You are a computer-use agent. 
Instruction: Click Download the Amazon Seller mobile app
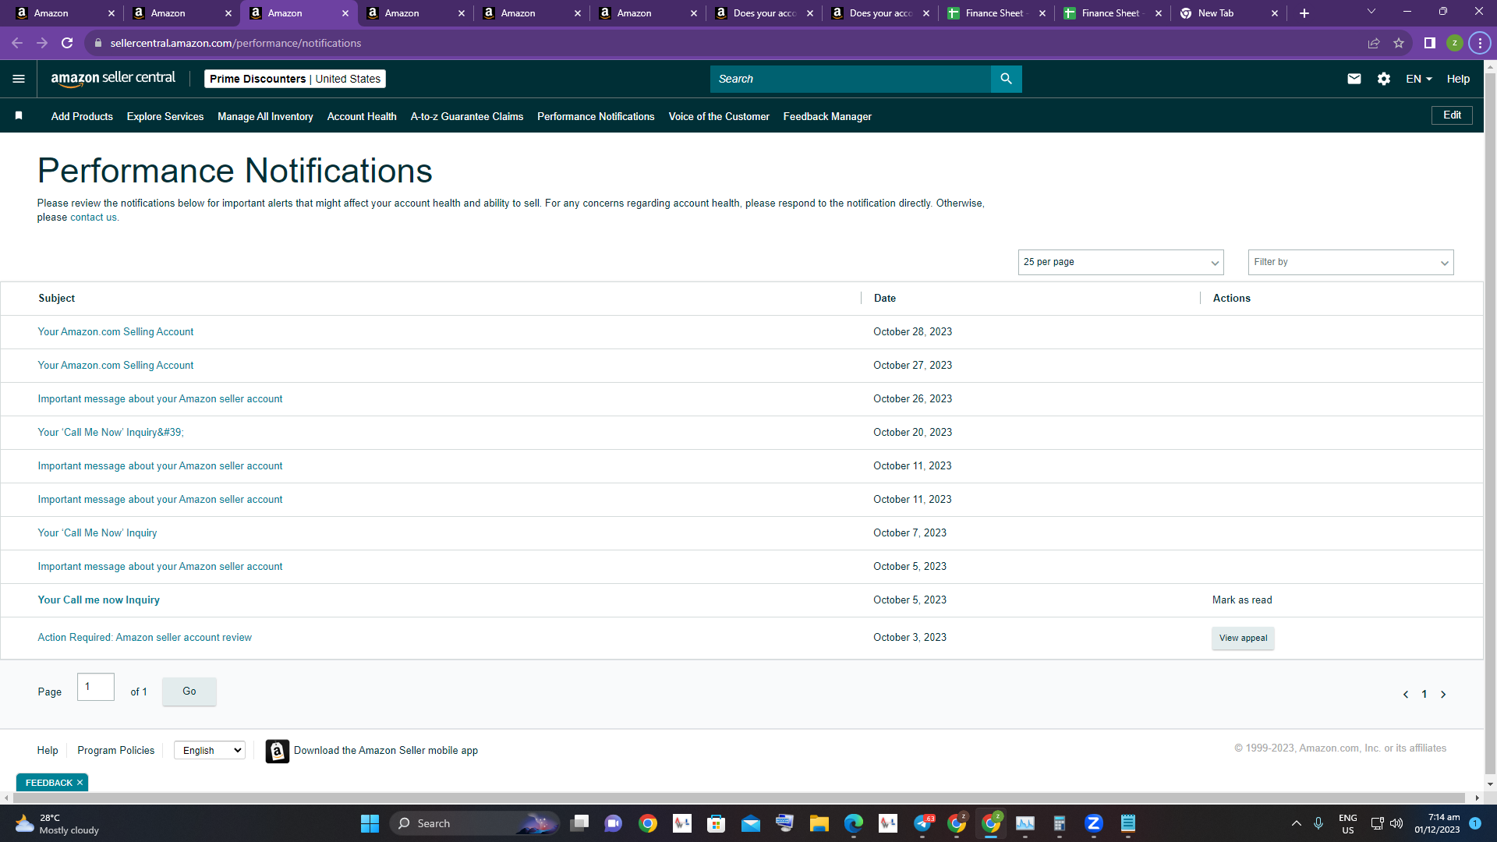(x=386, y=750)
